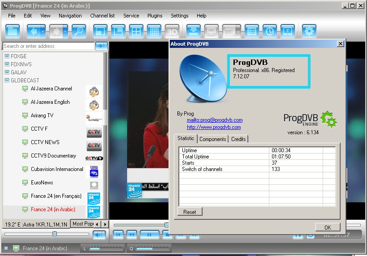The image size is (367, 256).
Task: Select the Statistic tab
Action: pos(186,138)
